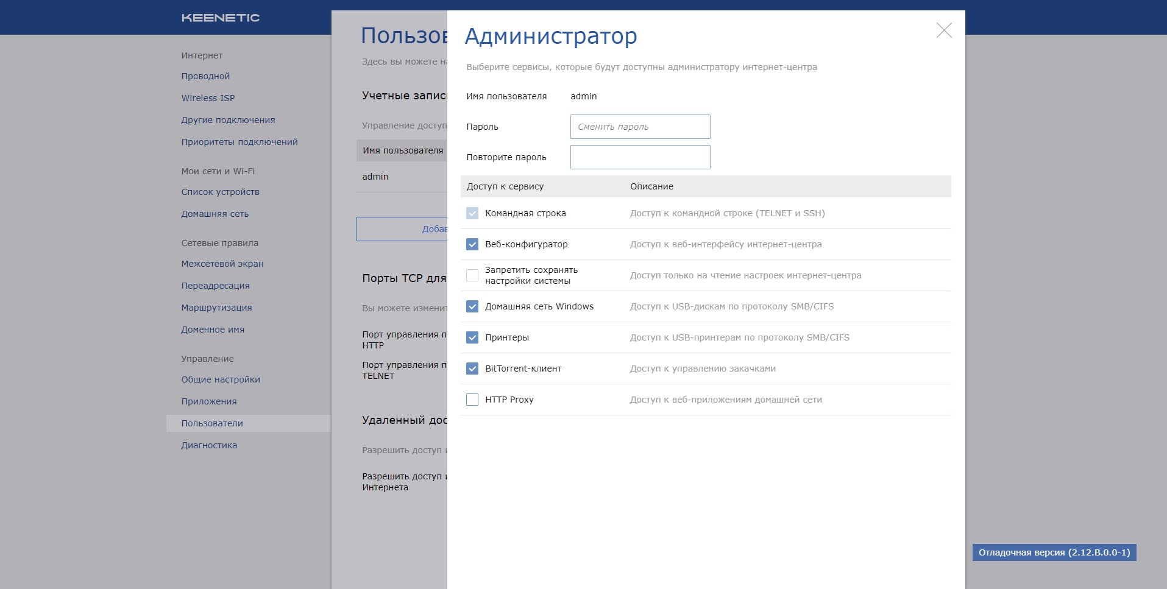Viewport: 1167px width, 589px height.
Task: Click the Командная строка checkbox
Action: click(472, 213)
